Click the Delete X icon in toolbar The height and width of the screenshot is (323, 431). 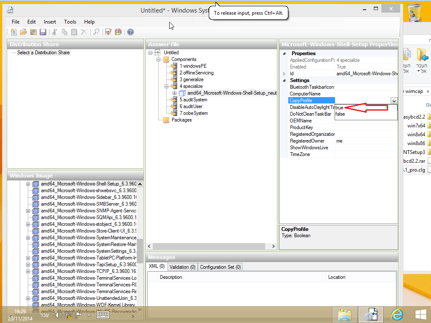tap(84, 32)
